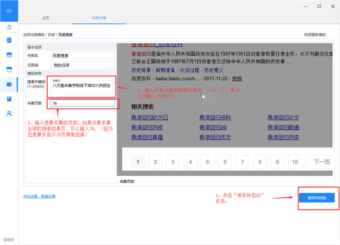Viewport: 340px width, 245px height.
Task: Click 历史背景 link in preview result
Action: coord(141,70)
